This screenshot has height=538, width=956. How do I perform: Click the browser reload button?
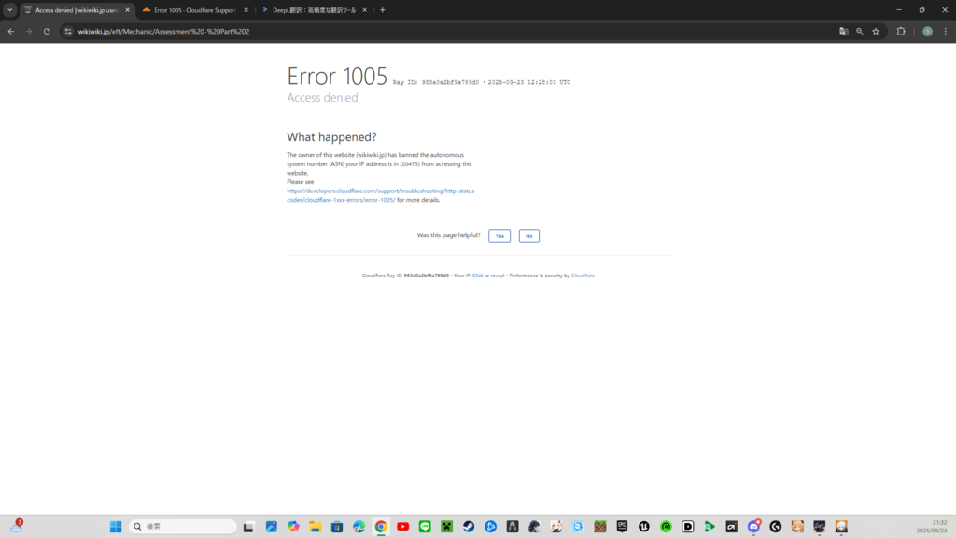tap(47, 31)
